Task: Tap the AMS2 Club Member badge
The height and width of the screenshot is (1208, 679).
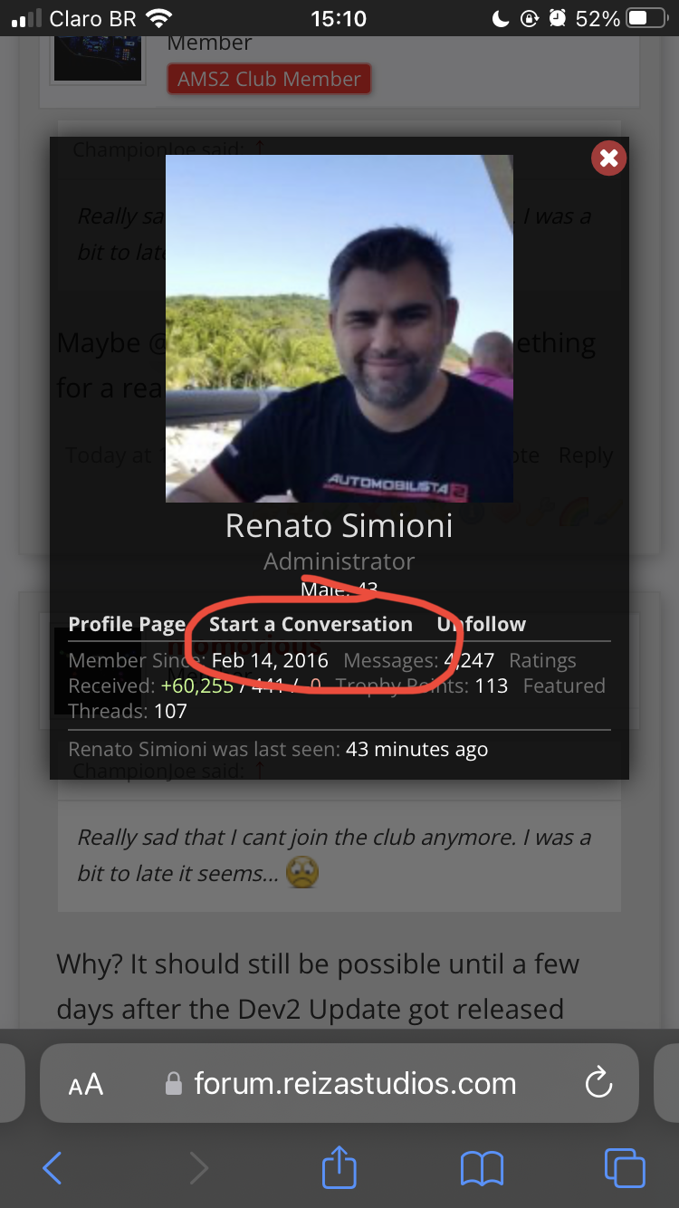Action: pos(269,79)
